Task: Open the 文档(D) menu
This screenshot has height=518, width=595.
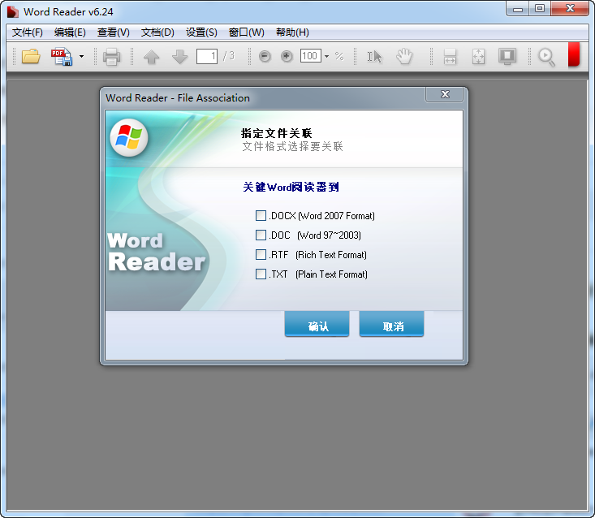Action: tap(157, 32)
